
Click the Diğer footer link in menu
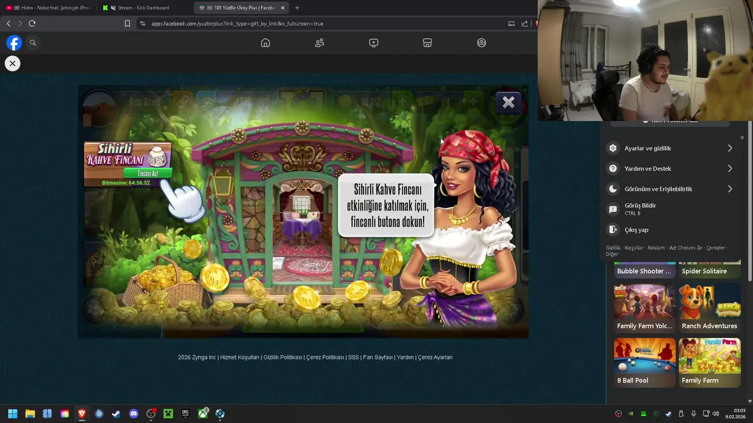click(x=612, y=254)
